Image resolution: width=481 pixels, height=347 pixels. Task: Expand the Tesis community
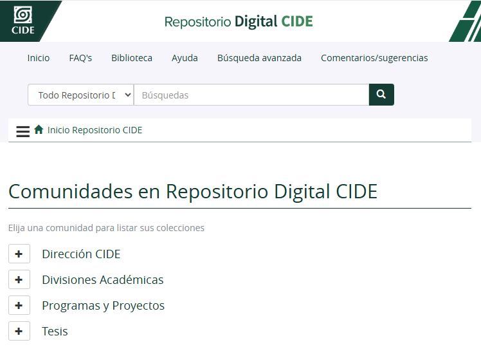coord(19,331)
